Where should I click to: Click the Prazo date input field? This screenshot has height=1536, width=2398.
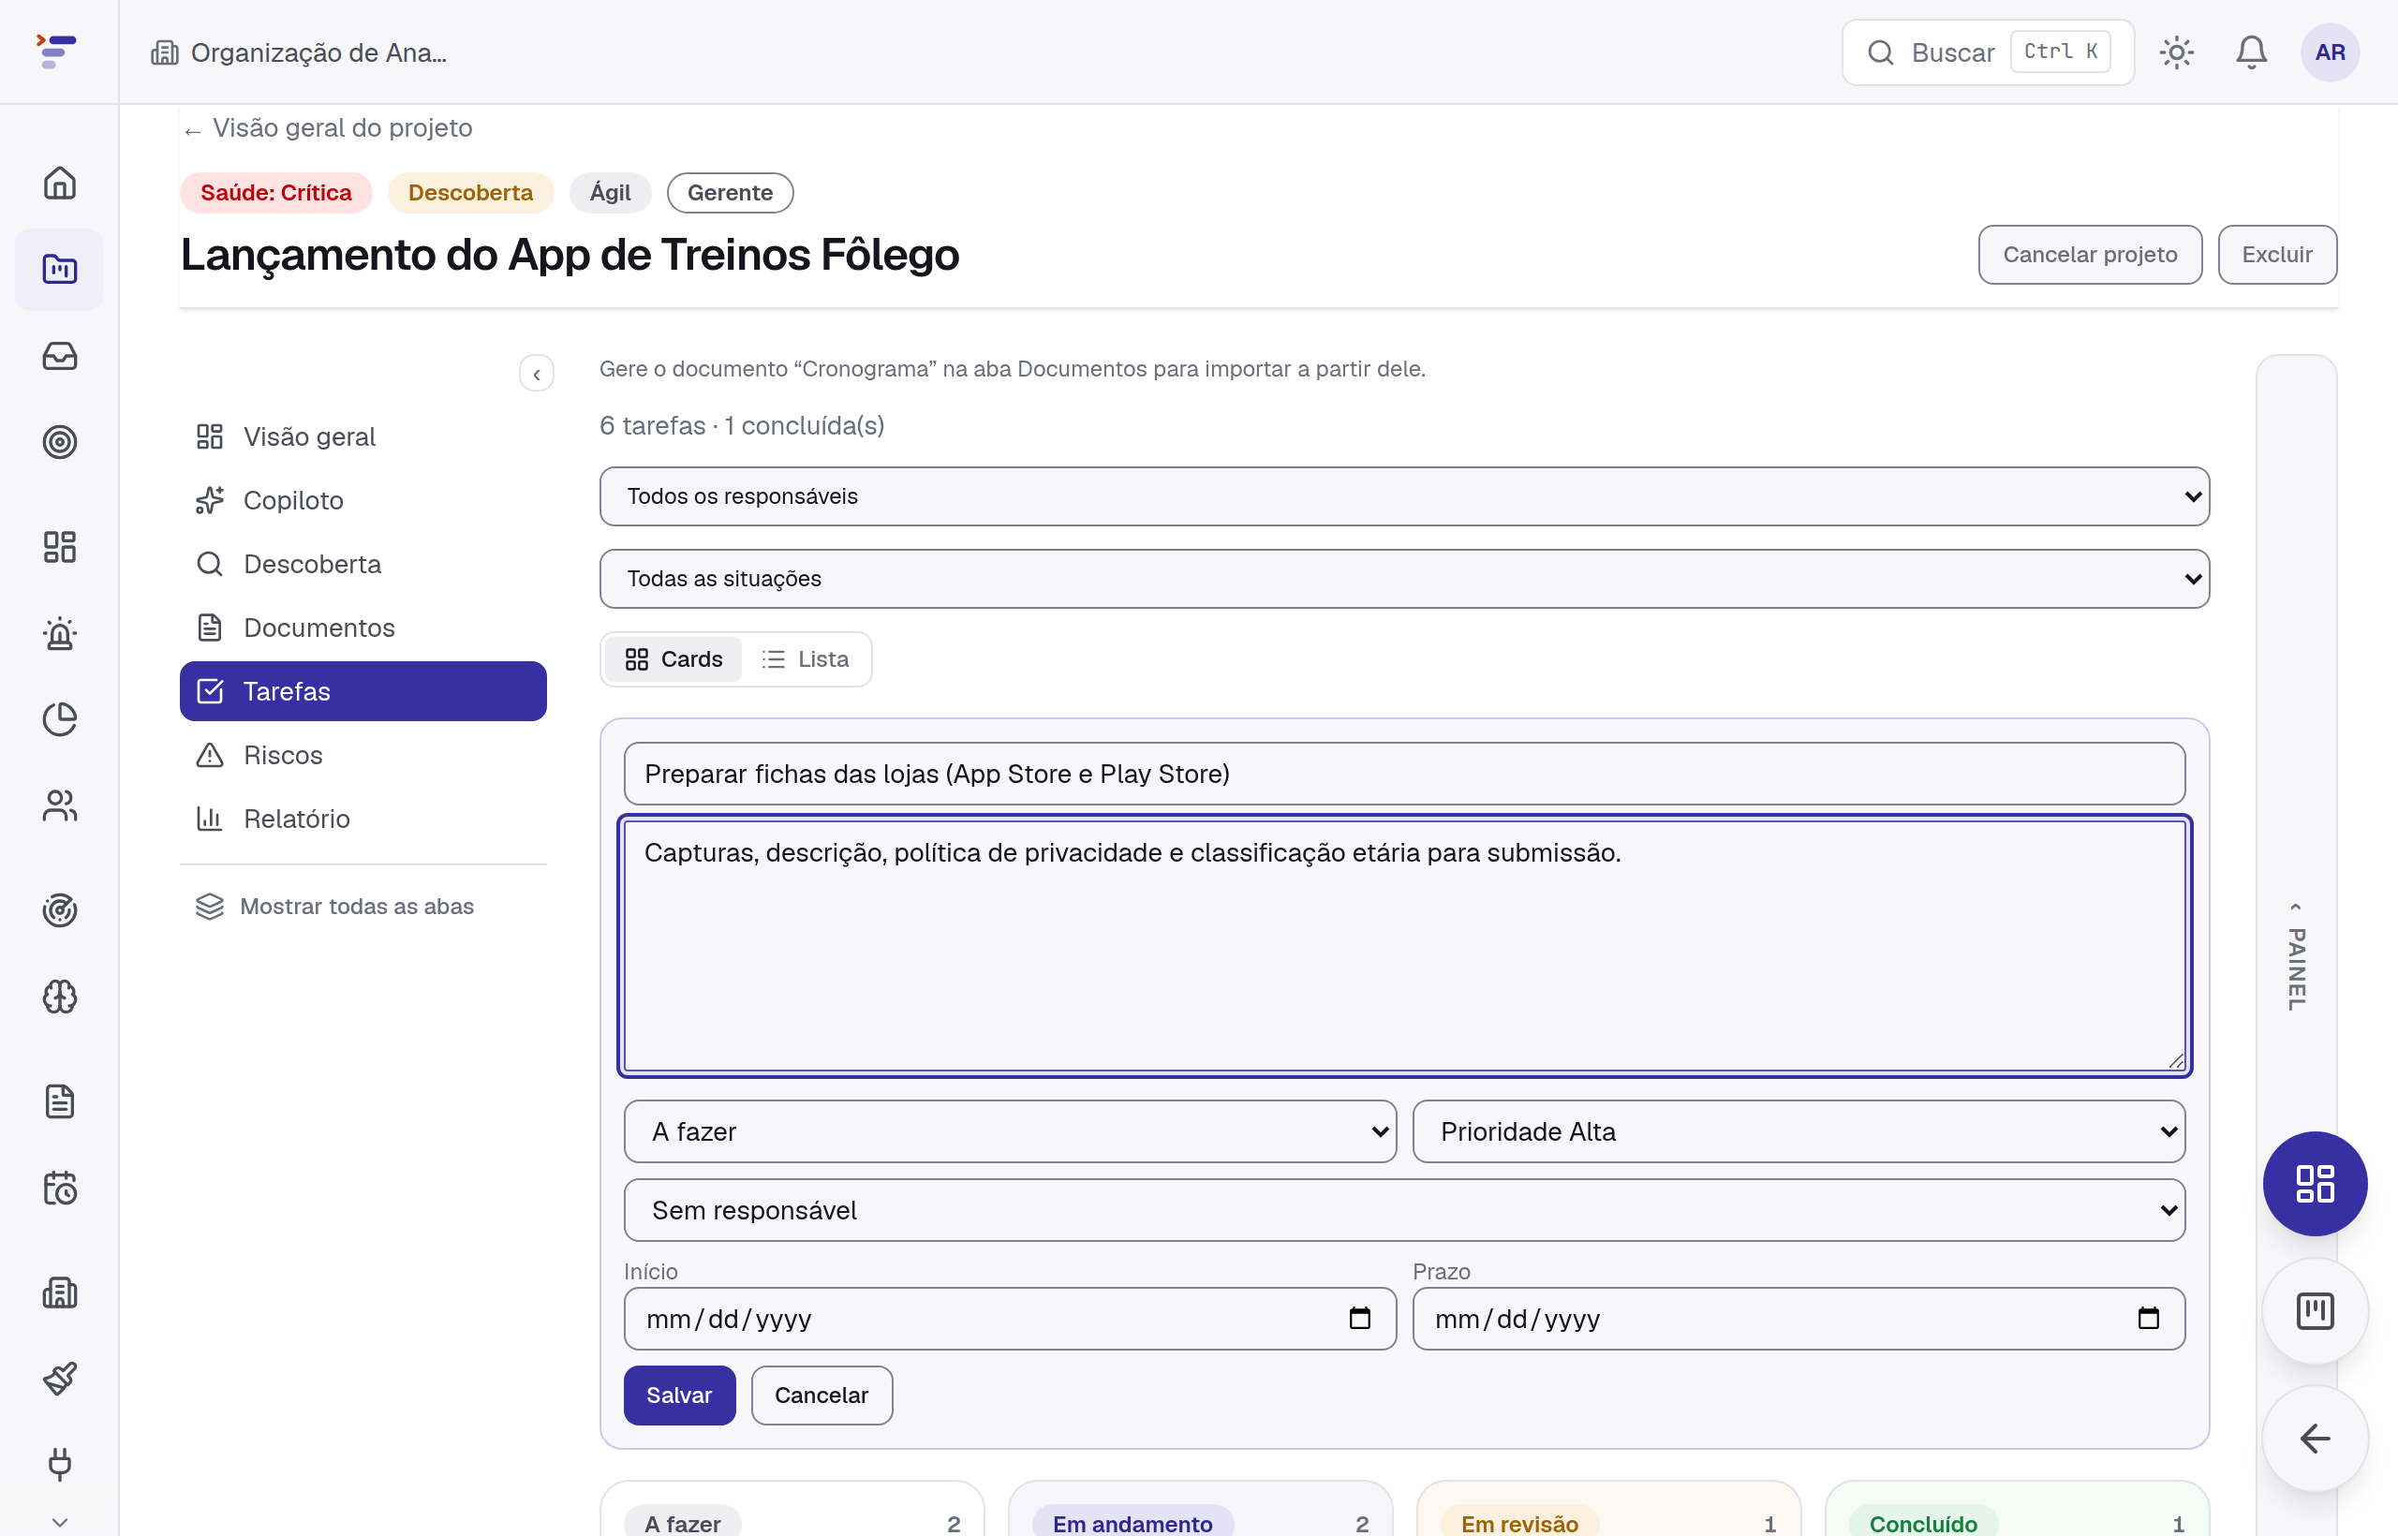pos(1798,1319)
